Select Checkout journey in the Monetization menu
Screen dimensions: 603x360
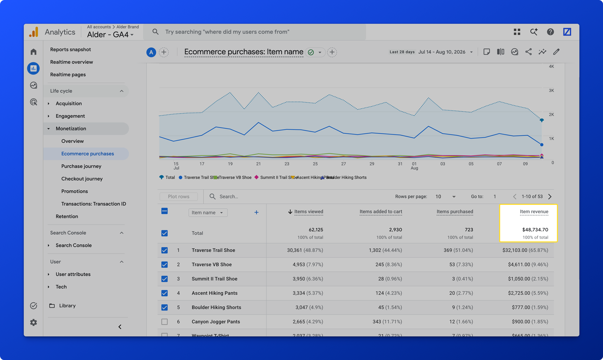82,179
